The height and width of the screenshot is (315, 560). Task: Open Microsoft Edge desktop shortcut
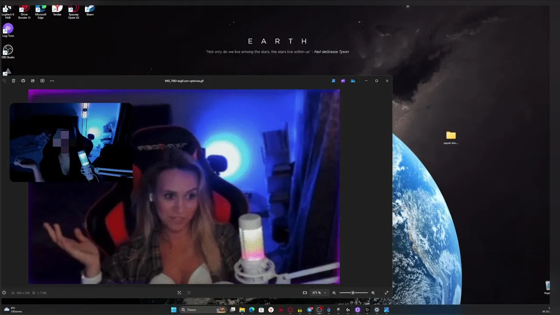pos(41,11)
